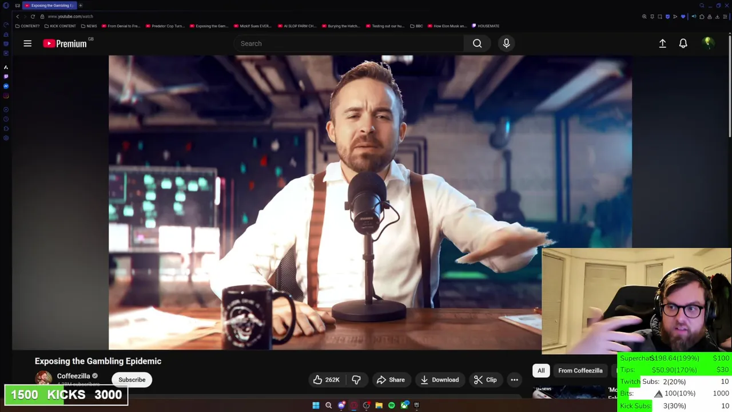Open Spotify from the taskbar

[392, 405]
